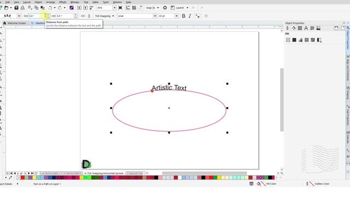Click the Full-screen preview icon
This screenshot has width=350, height=197.
point(120,8)
